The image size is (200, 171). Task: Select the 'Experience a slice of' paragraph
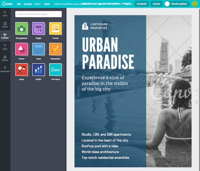(105, 83)
